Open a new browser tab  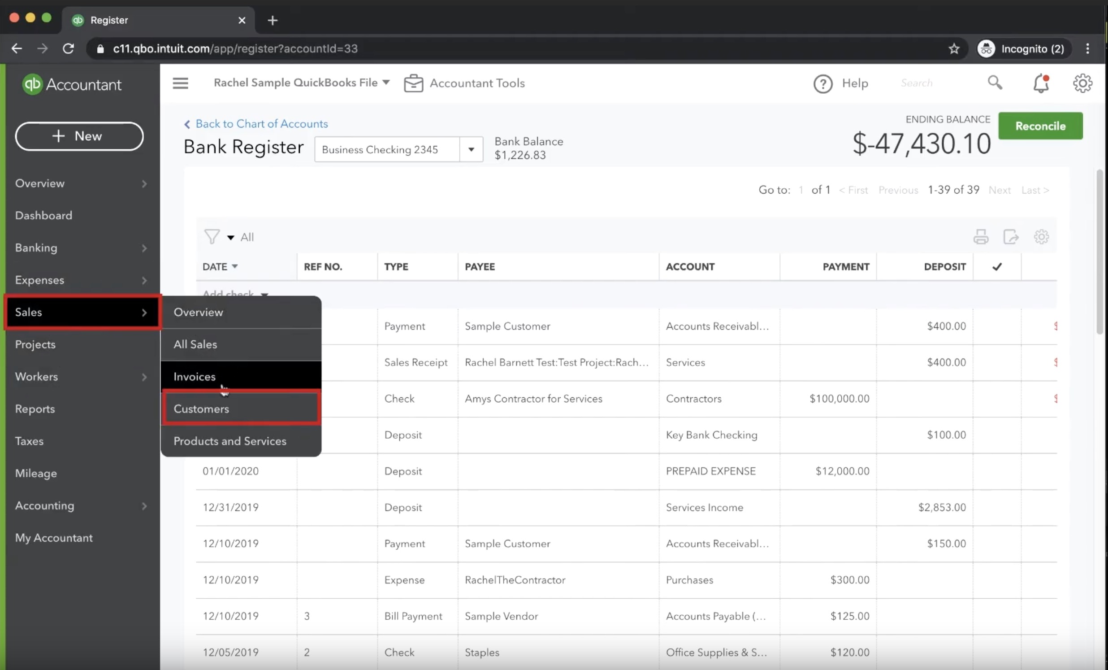point(273,20)
